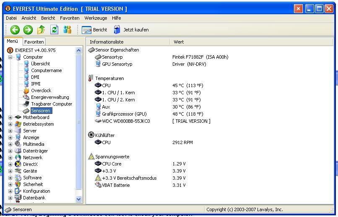This screenshot has height=217, width=338.
Task: Click the tree scrollbar up arrow
Action: click(x=79, y=50)
